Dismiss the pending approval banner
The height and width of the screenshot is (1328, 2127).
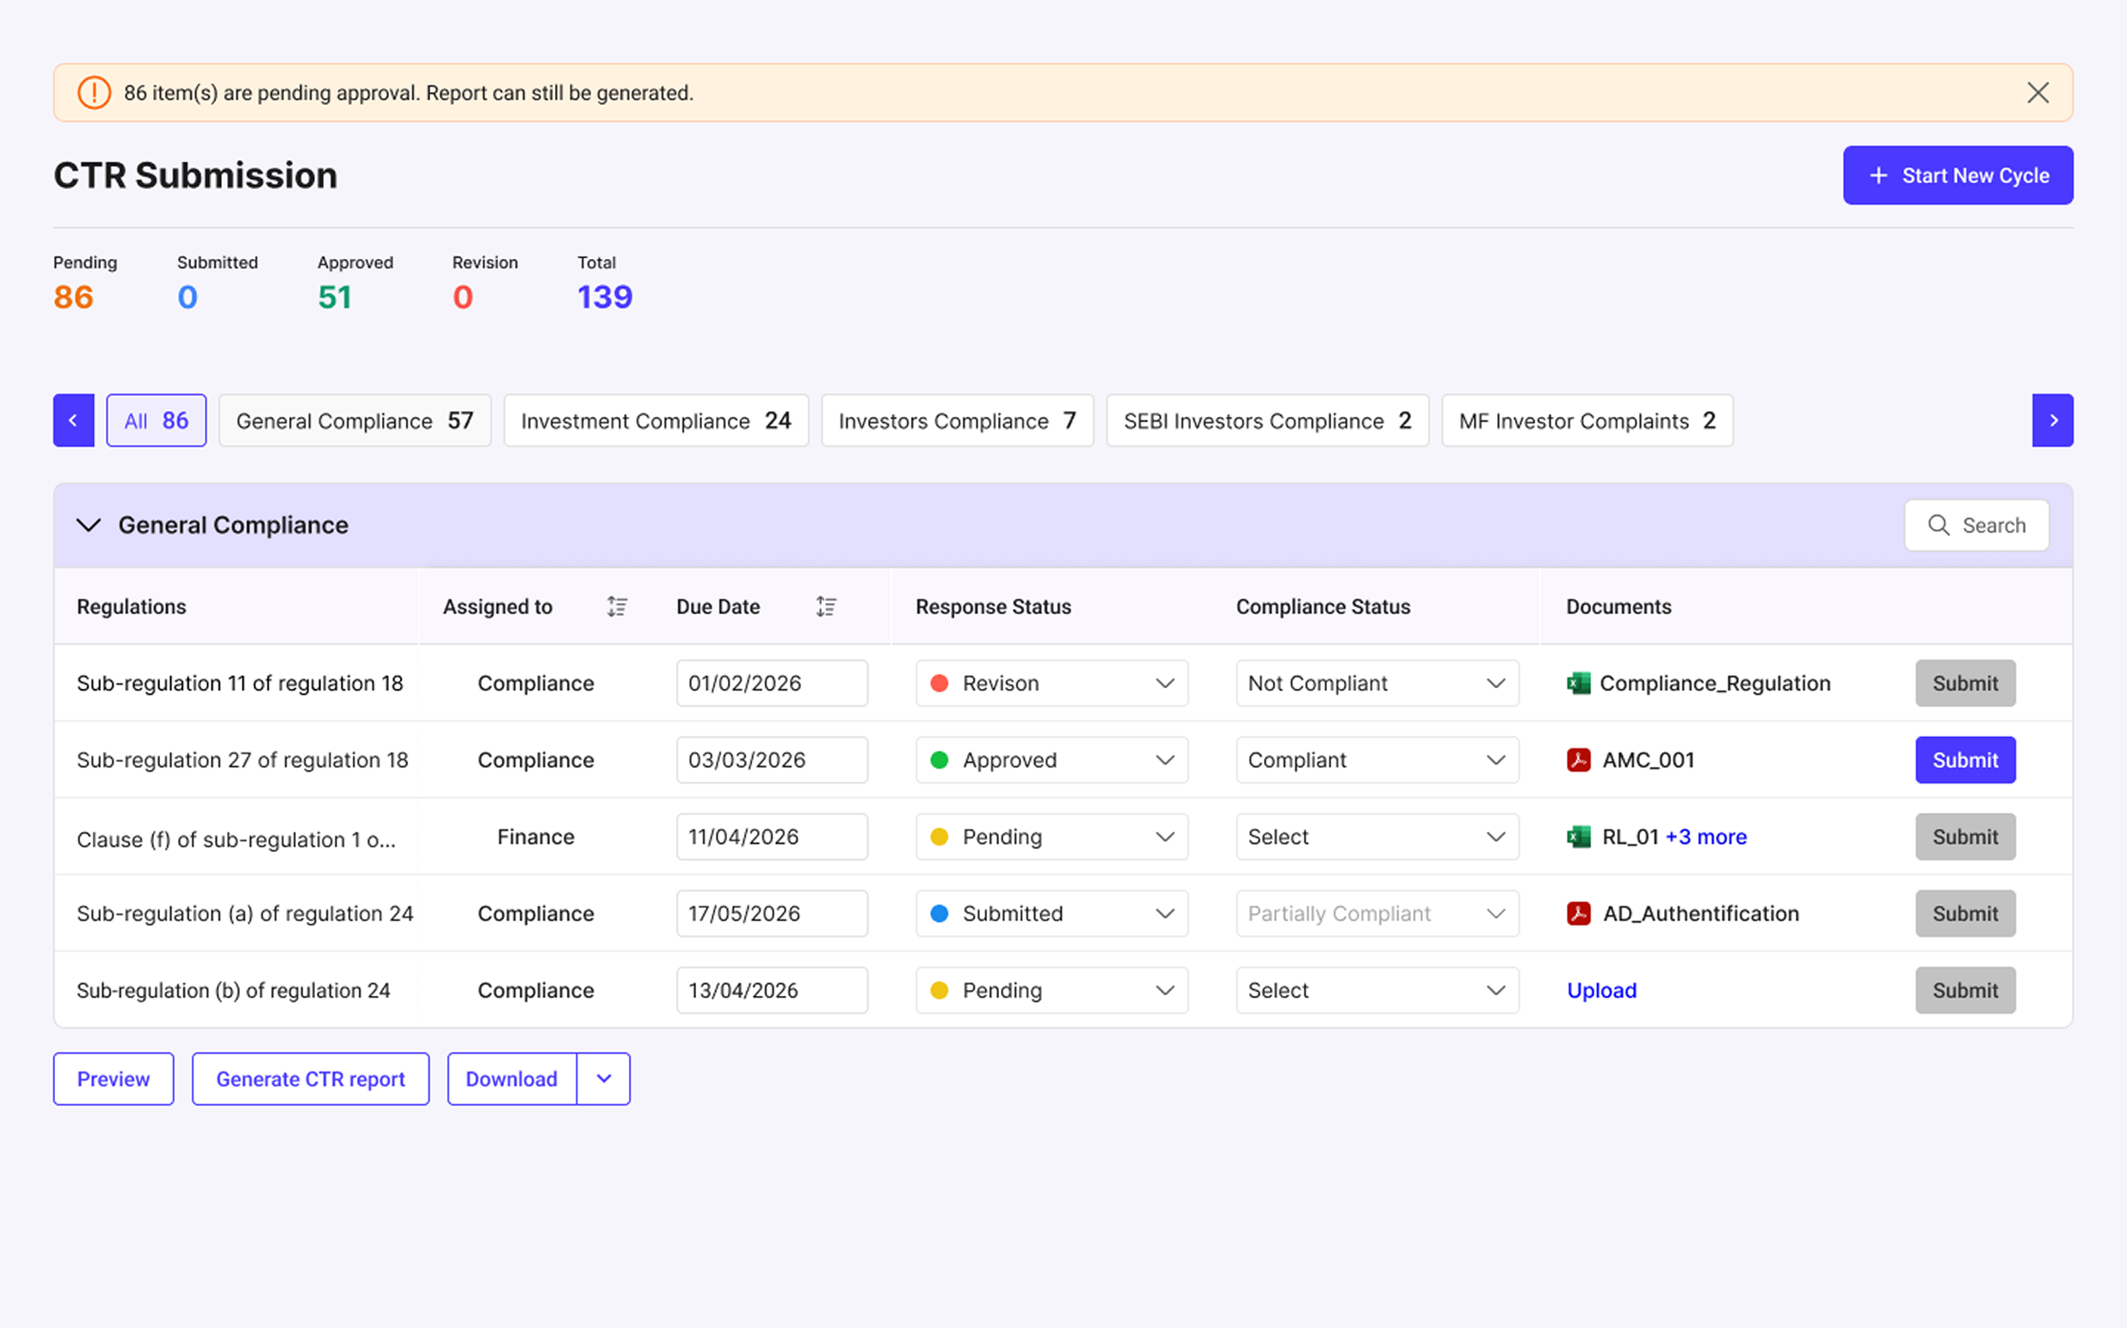2038,92
